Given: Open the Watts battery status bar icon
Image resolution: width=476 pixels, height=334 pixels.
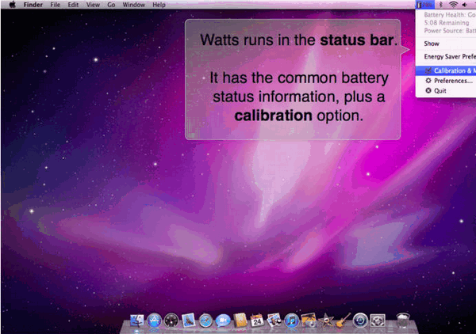Looking at the screenshot, I should click(x=425, y=5).
